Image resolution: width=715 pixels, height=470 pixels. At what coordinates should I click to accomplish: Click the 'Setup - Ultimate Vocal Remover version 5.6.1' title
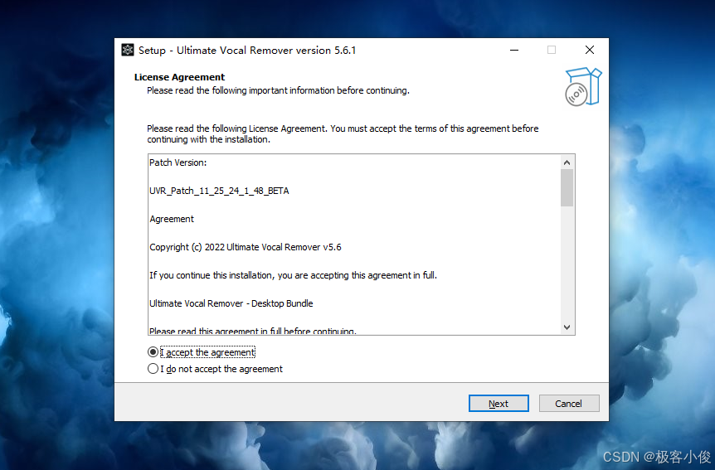(x=247, y=50)
